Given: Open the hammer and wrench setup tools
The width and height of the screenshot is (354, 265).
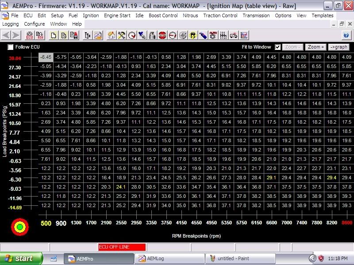Looking at the screenshot, I should click(122, 35).
